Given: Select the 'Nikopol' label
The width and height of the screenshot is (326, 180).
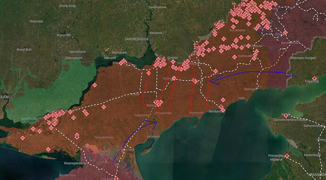Looking at the screenshot, I should [110, 58].
